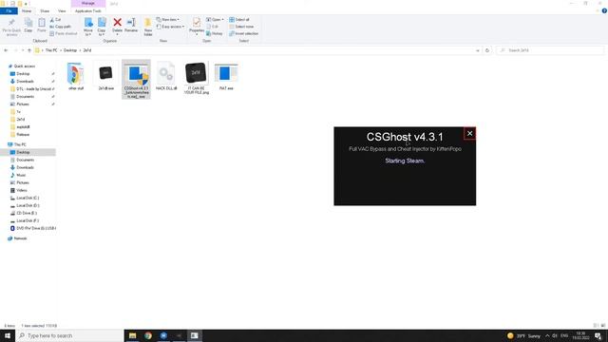Click This PC in the address bar
Image resolution: width=608 pixels, height=342 pixels.
tap(51, 50)
